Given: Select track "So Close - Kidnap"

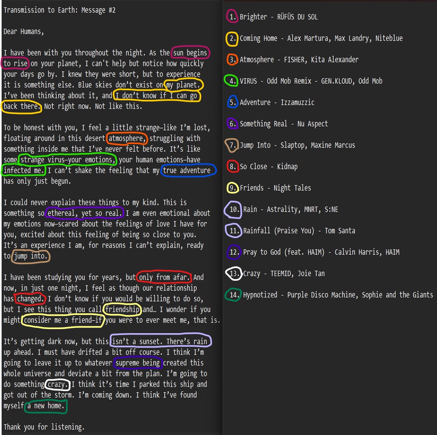Looking at the screenshot, I should [x=268, y=166].
